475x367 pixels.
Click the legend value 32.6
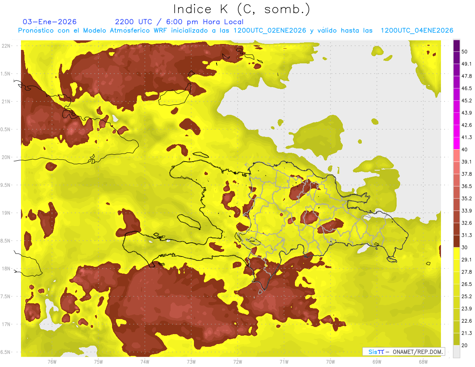[x=467, y=223]
